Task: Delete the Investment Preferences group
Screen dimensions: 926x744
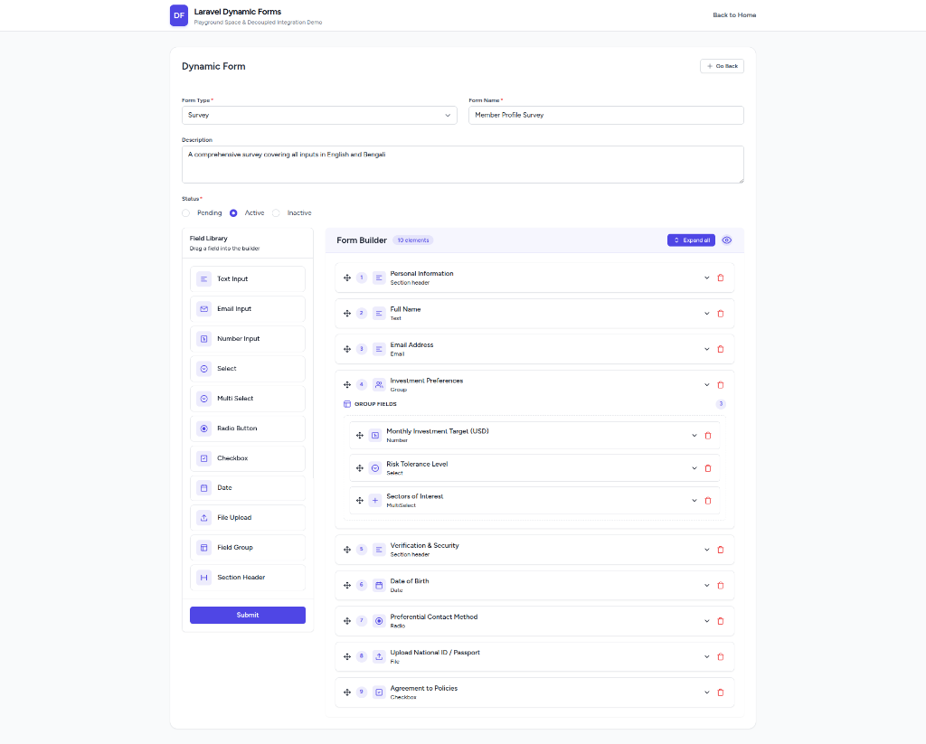Action: (721, 385)
